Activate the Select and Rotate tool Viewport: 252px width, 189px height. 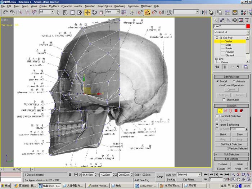94,12
